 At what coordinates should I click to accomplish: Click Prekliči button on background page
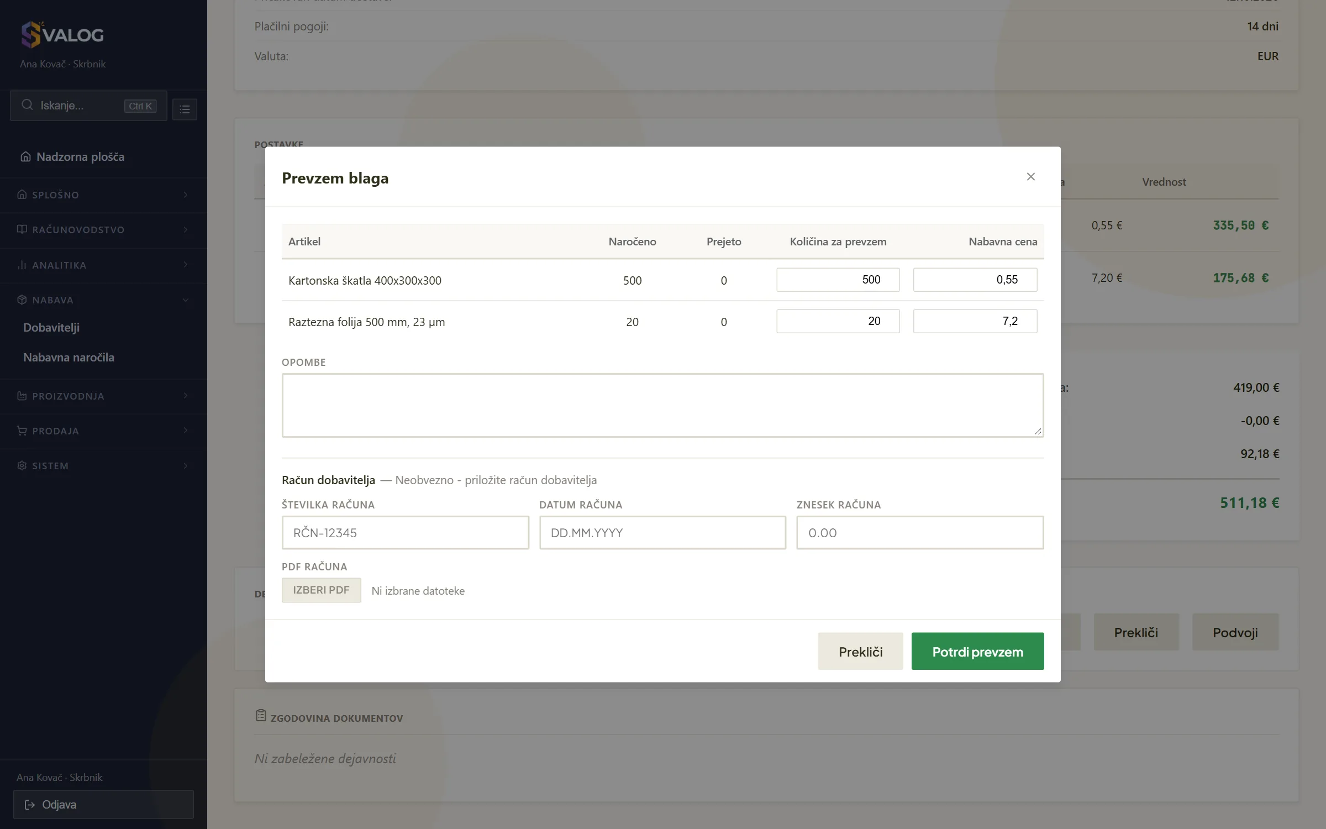coord(1136,632)
